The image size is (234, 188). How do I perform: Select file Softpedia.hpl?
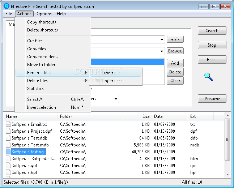coord(24,172)
